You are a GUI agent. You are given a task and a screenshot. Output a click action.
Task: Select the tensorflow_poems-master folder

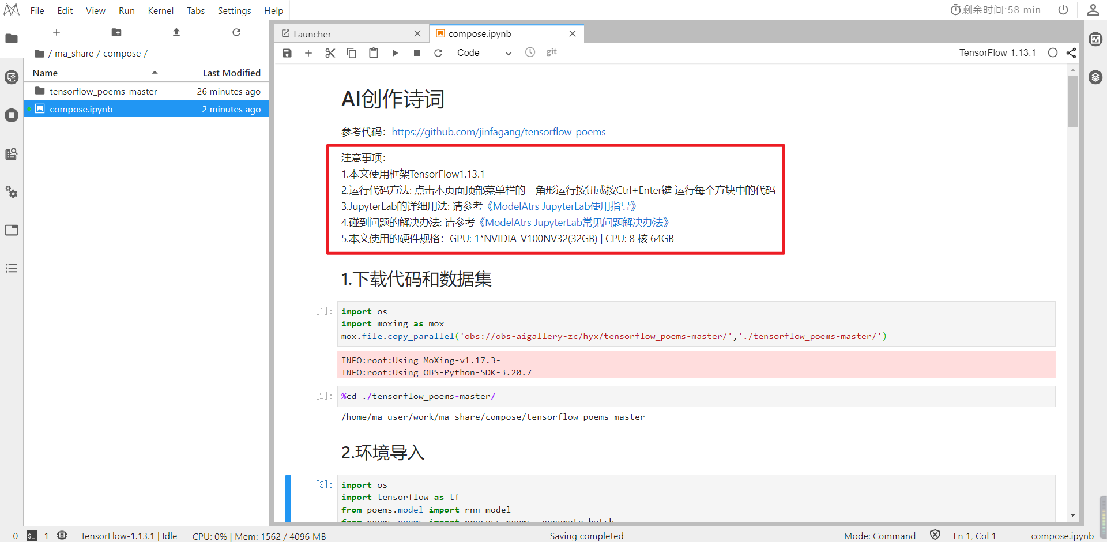pyautogui.click(x=146, y=91)
